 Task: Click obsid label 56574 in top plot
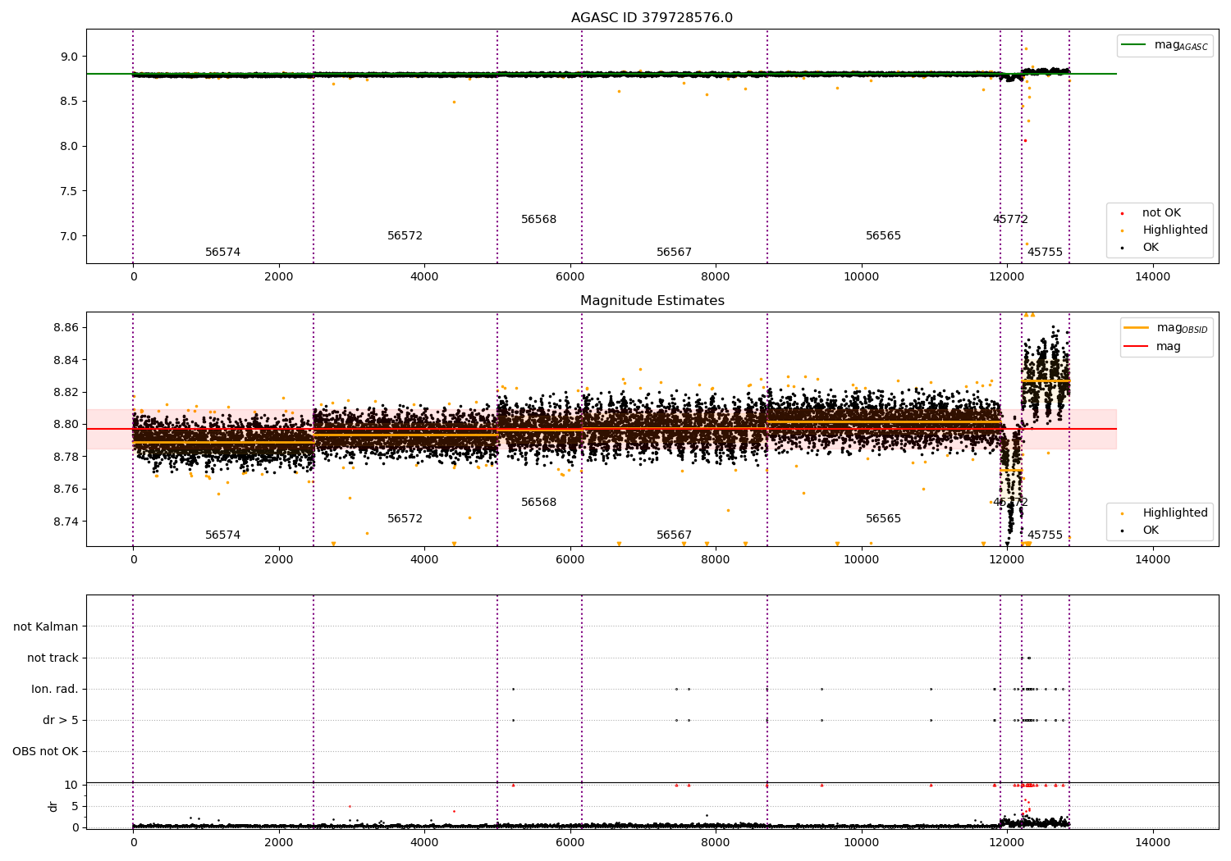222,252
